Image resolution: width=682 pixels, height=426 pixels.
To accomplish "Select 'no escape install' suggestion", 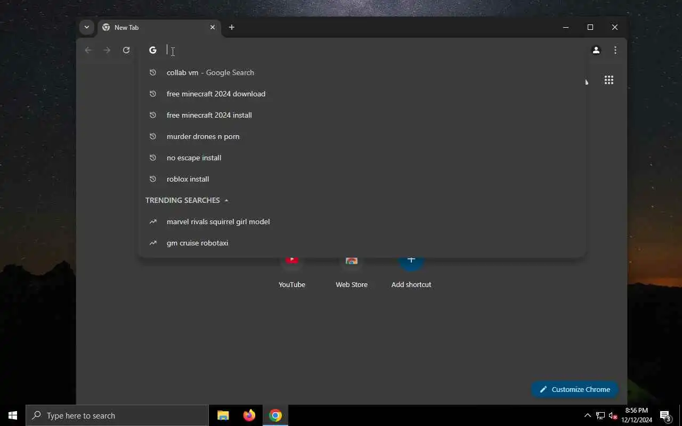I will pos(362,158).
